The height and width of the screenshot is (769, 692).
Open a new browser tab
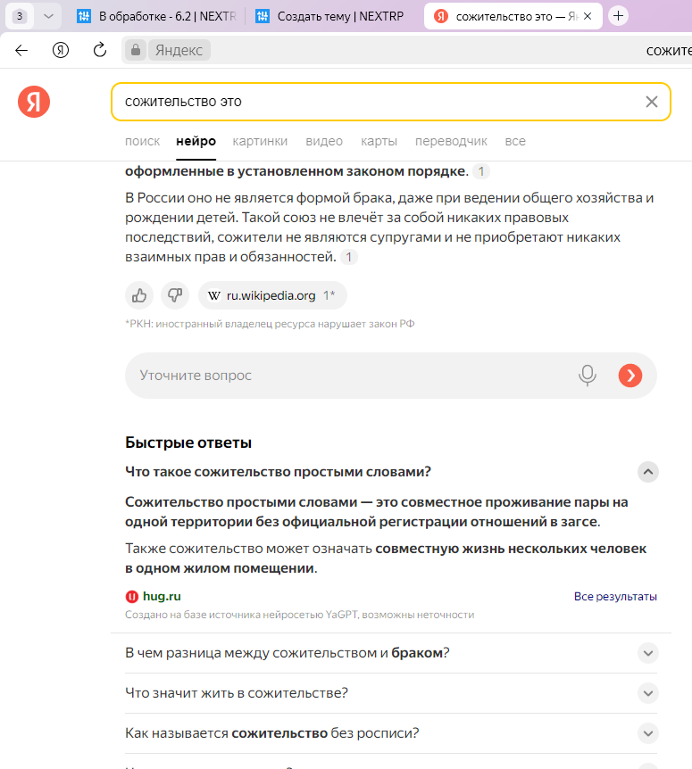tap(618, 16)
